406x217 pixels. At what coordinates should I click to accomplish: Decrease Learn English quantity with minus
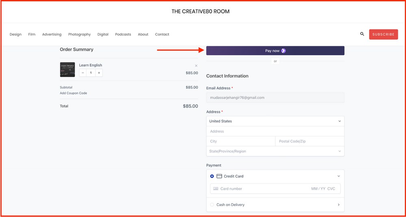pyautogui.click(x=82, y=73)
